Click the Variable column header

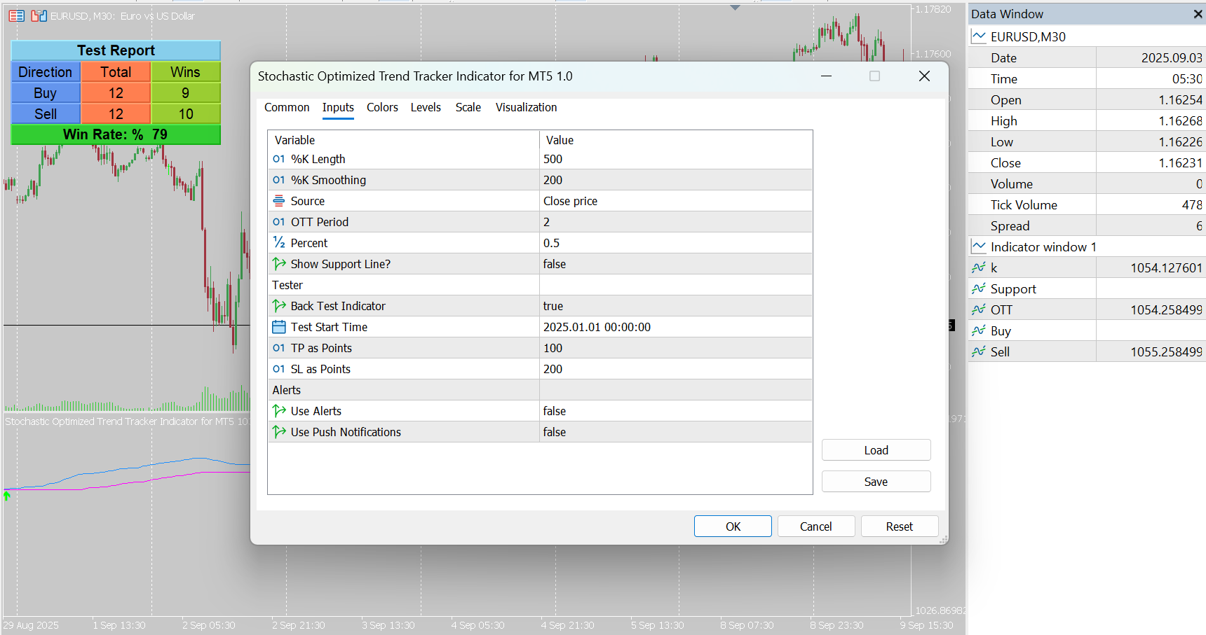[x=404, y=140]
